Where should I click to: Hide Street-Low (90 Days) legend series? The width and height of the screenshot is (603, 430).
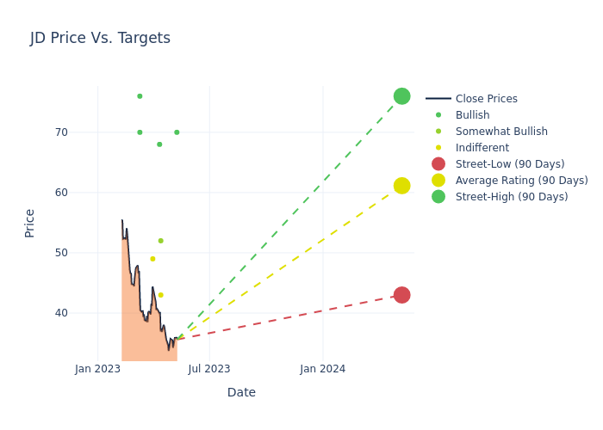coord(509,164)
